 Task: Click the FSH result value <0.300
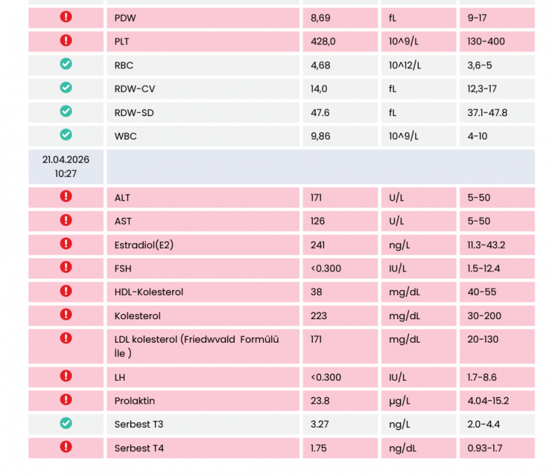coord(326,268)
